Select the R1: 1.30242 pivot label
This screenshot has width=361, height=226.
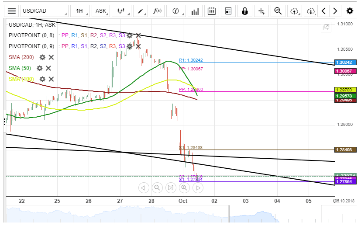click(x=191, y=60)
